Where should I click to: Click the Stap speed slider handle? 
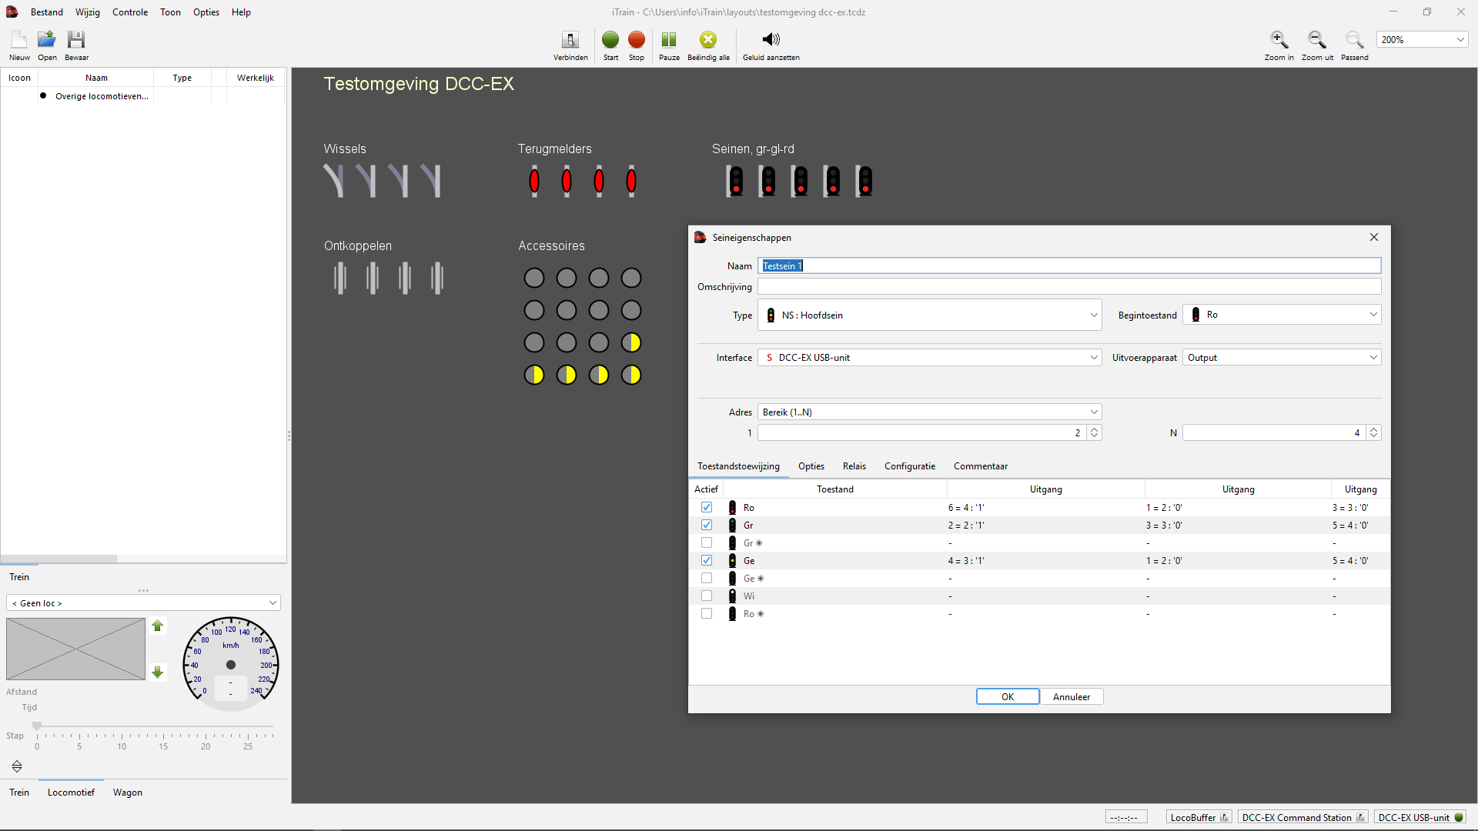click(x=37, y=726)
